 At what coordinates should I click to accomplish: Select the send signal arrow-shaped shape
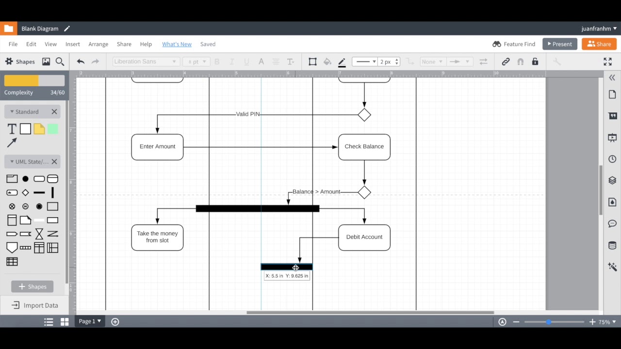coord(12,234)
